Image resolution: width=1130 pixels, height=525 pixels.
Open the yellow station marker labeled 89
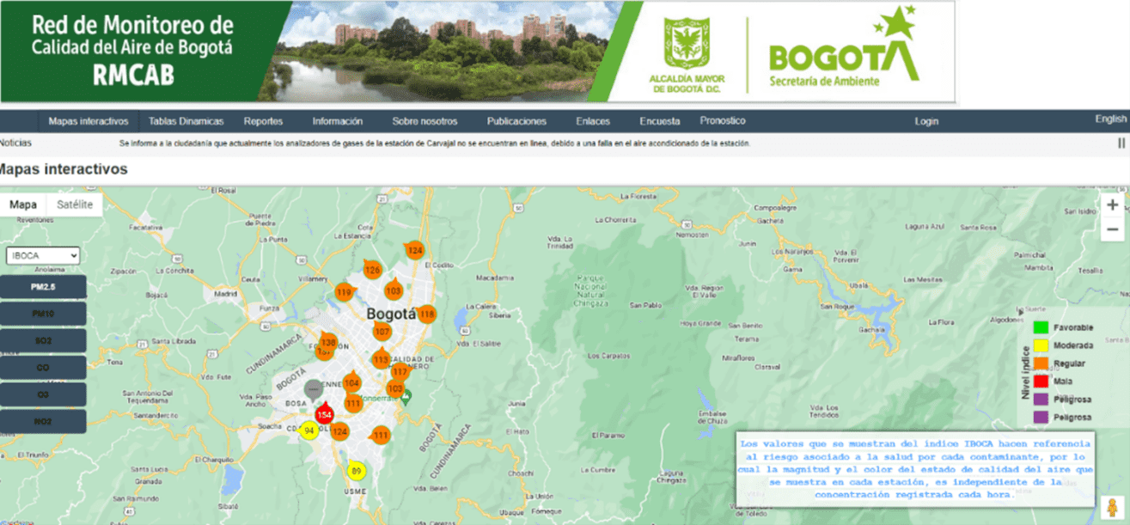click(357, 470)
